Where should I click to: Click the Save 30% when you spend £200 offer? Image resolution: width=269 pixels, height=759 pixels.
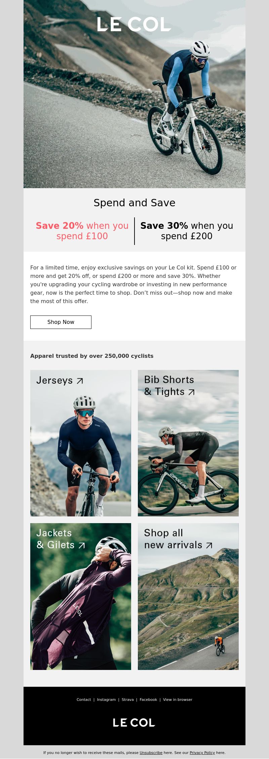187,231
